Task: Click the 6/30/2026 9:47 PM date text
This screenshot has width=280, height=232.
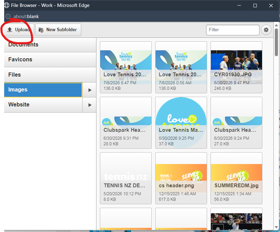Action: tap(232, 83)
